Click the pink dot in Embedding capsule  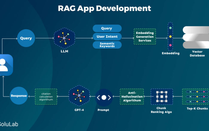(170, 45)
